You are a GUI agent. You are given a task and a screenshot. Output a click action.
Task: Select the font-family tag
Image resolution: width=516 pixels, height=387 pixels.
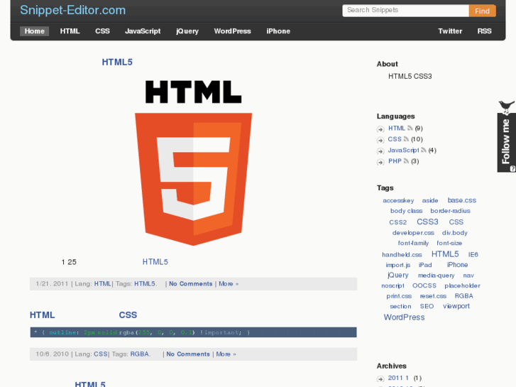point(413,243)
